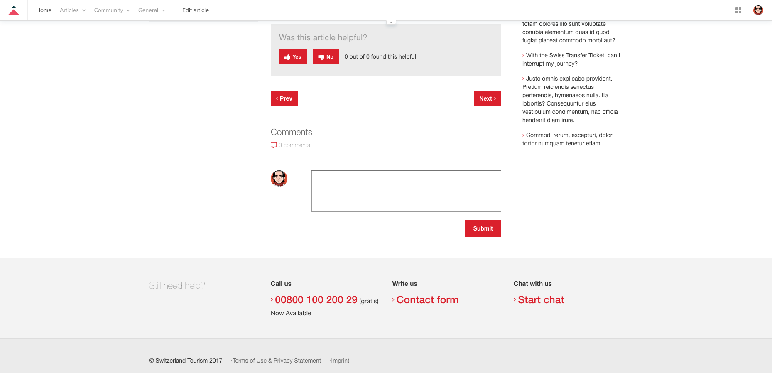Focus the comment text area
This screenshot has height=373, width=772.
(406, 191)
